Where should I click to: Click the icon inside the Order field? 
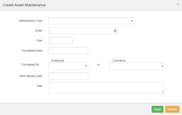tap(115, 31)
